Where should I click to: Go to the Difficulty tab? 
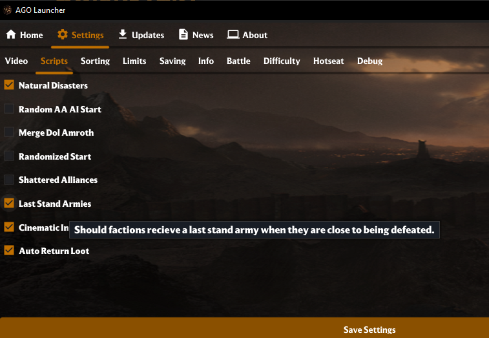coord(282,61)
